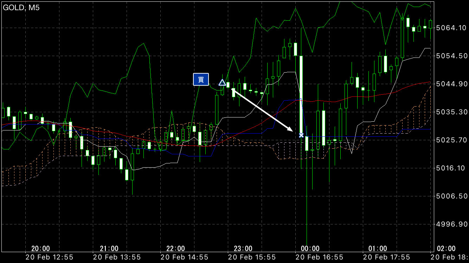The height and width of the screenshot is (263, 469).
Task: Click the X trade close marker
Action: click(x=301, y=135)
